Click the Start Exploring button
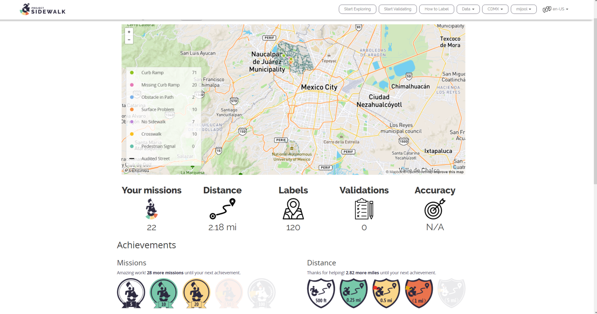 click(x=357, y=9)
